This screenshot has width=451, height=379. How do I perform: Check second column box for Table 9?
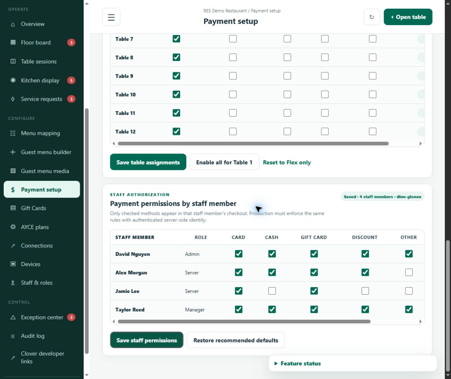[233, 76]
